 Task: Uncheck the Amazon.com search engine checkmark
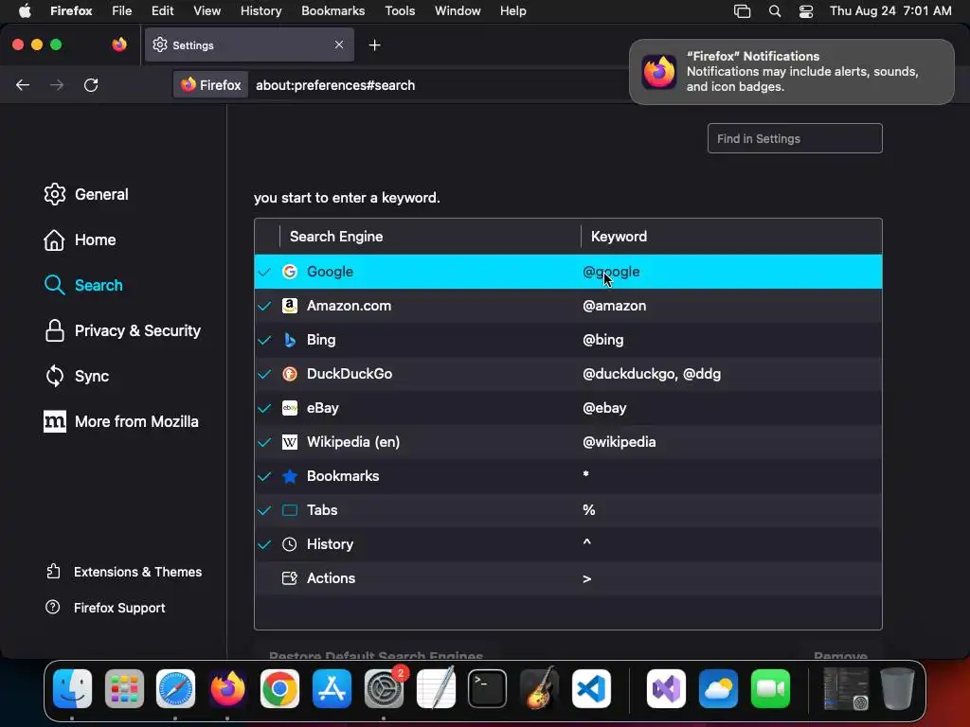[x=265, y=306]
